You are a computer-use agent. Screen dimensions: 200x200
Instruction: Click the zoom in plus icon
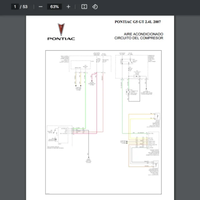[68, 7]
